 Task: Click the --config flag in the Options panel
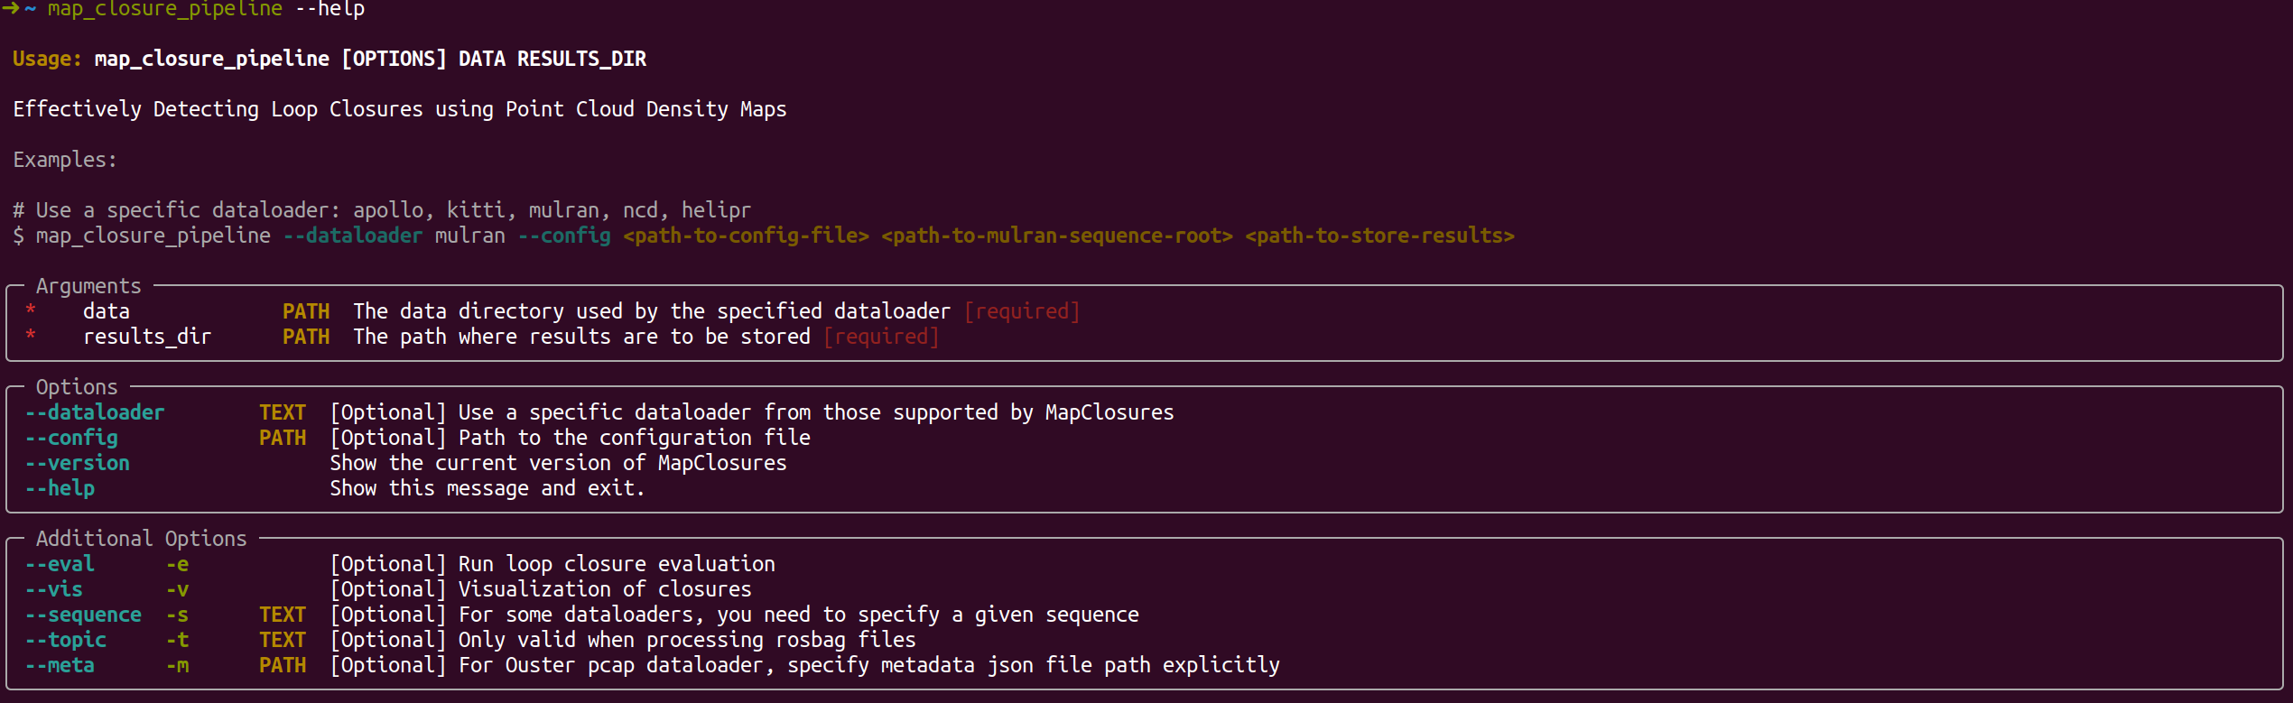coord(71,438)
